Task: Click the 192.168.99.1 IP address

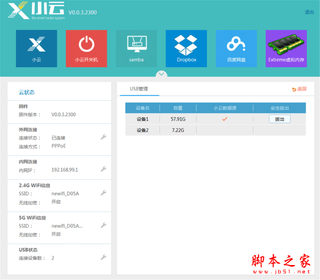Action: [65, 170]
